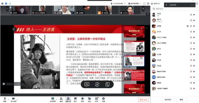Toggle 李秋萍's muted microphone in member list
The image size is (199, 103).
click(191, 20)
